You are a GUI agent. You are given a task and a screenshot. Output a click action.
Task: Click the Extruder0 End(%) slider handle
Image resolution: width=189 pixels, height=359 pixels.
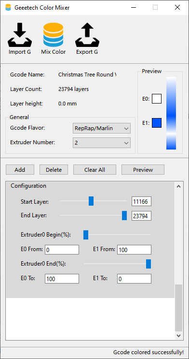148,264
